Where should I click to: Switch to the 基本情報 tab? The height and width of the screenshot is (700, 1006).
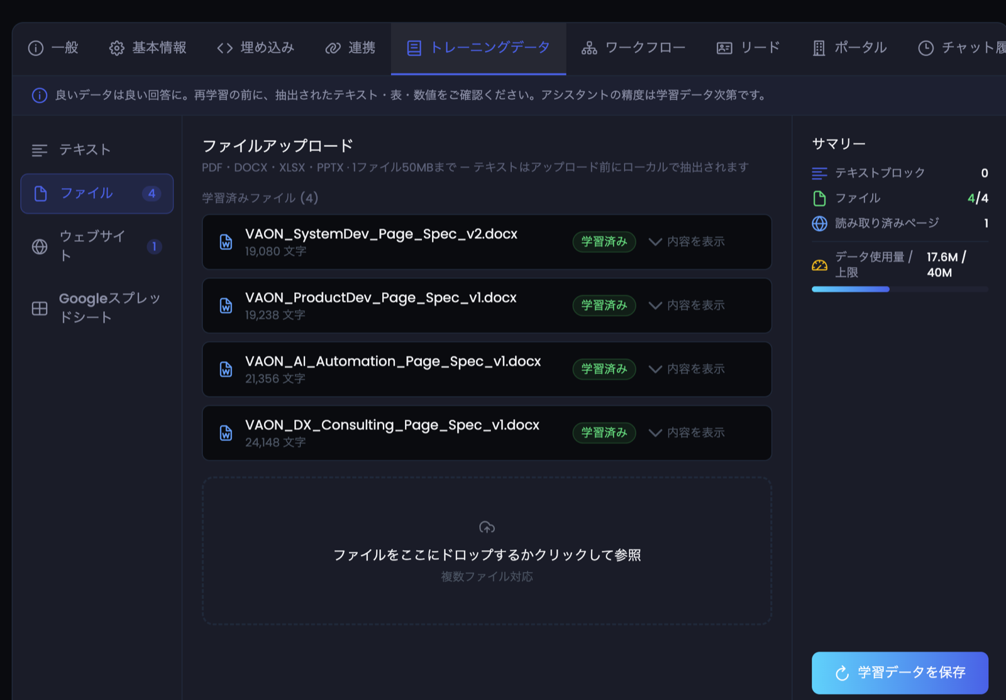coord(148,48)
